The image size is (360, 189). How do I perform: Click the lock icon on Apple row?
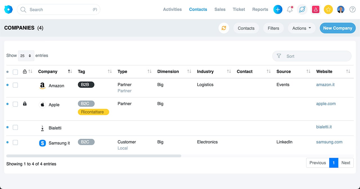coord(25,104)
